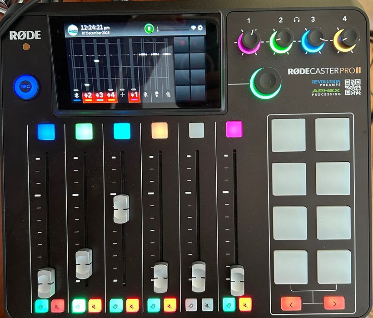373x318 pixels.
Task: Tap the bottom-left pad tile on the touchscreen
Action: [x=183, y=94]
